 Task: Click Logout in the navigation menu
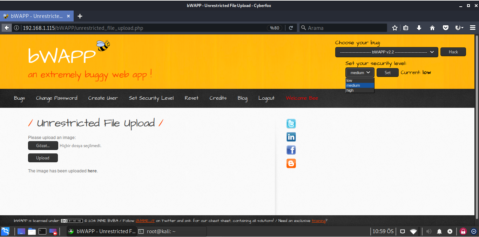pyautogui.click(x=267, y=98)
